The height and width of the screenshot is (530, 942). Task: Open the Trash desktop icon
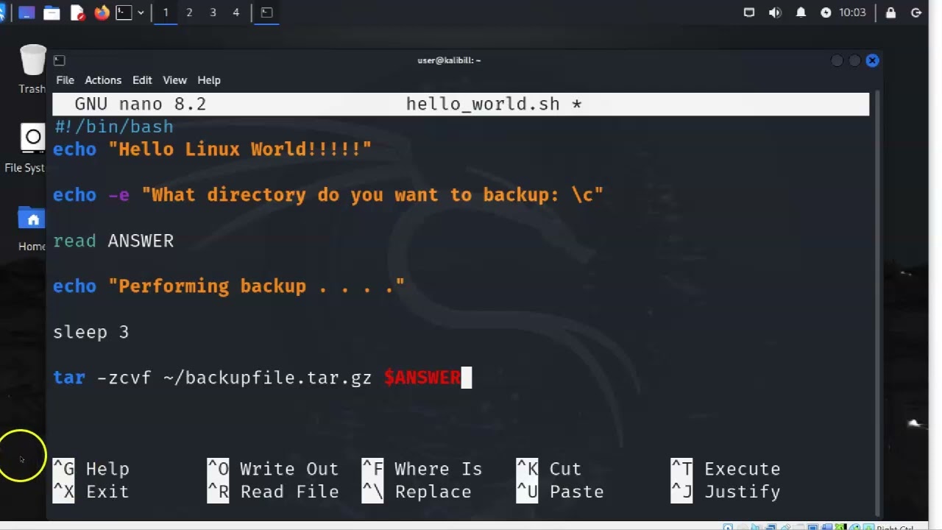32,69
